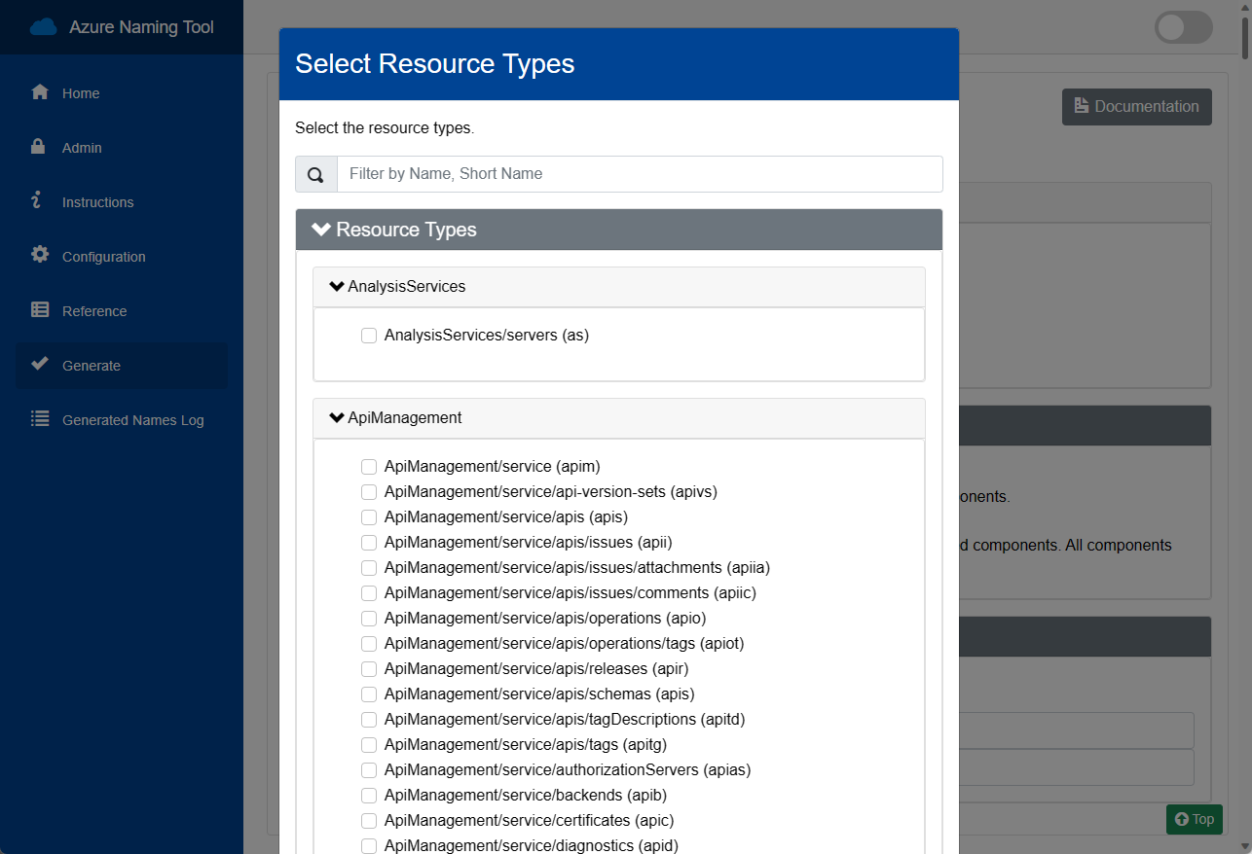Screen dimensions: 1252x854
Task: Click the search magnifier icon in filter
Action: [x=315, y=175]
